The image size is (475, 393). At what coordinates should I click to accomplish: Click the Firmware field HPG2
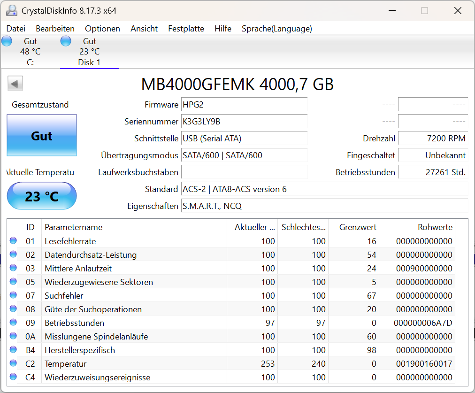pos(245,105)
